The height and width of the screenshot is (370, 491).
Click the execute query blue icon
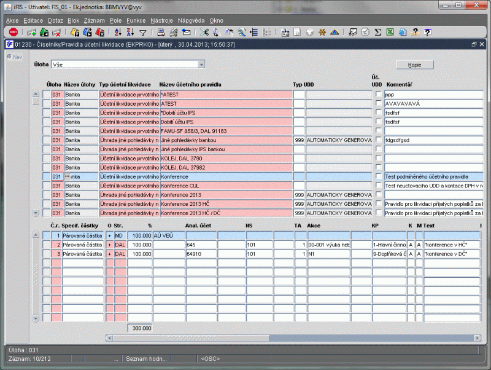tap(87, 32)
